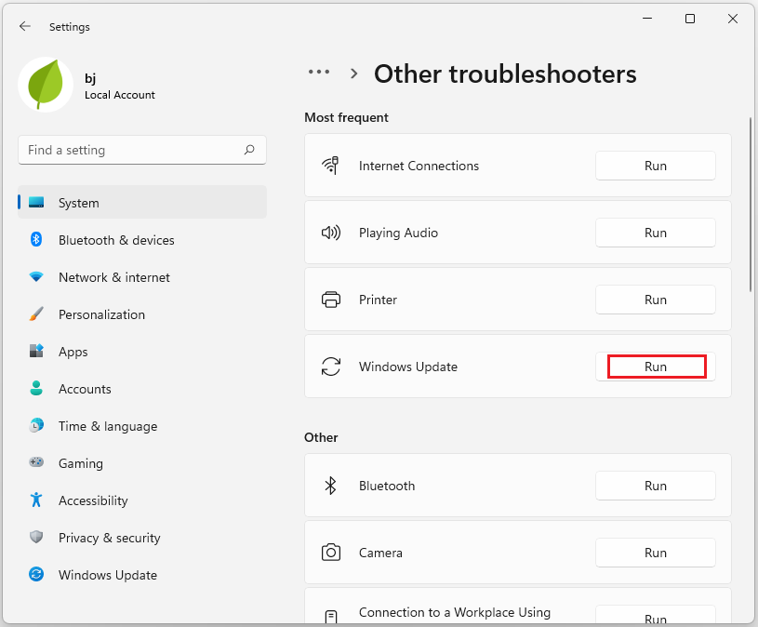Click the magnifier search icon

[x=249, y=150]
